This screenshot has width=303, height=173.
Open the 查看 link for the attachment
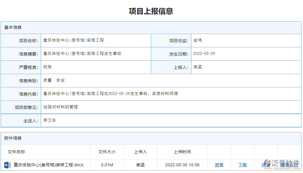click(219, 165)
